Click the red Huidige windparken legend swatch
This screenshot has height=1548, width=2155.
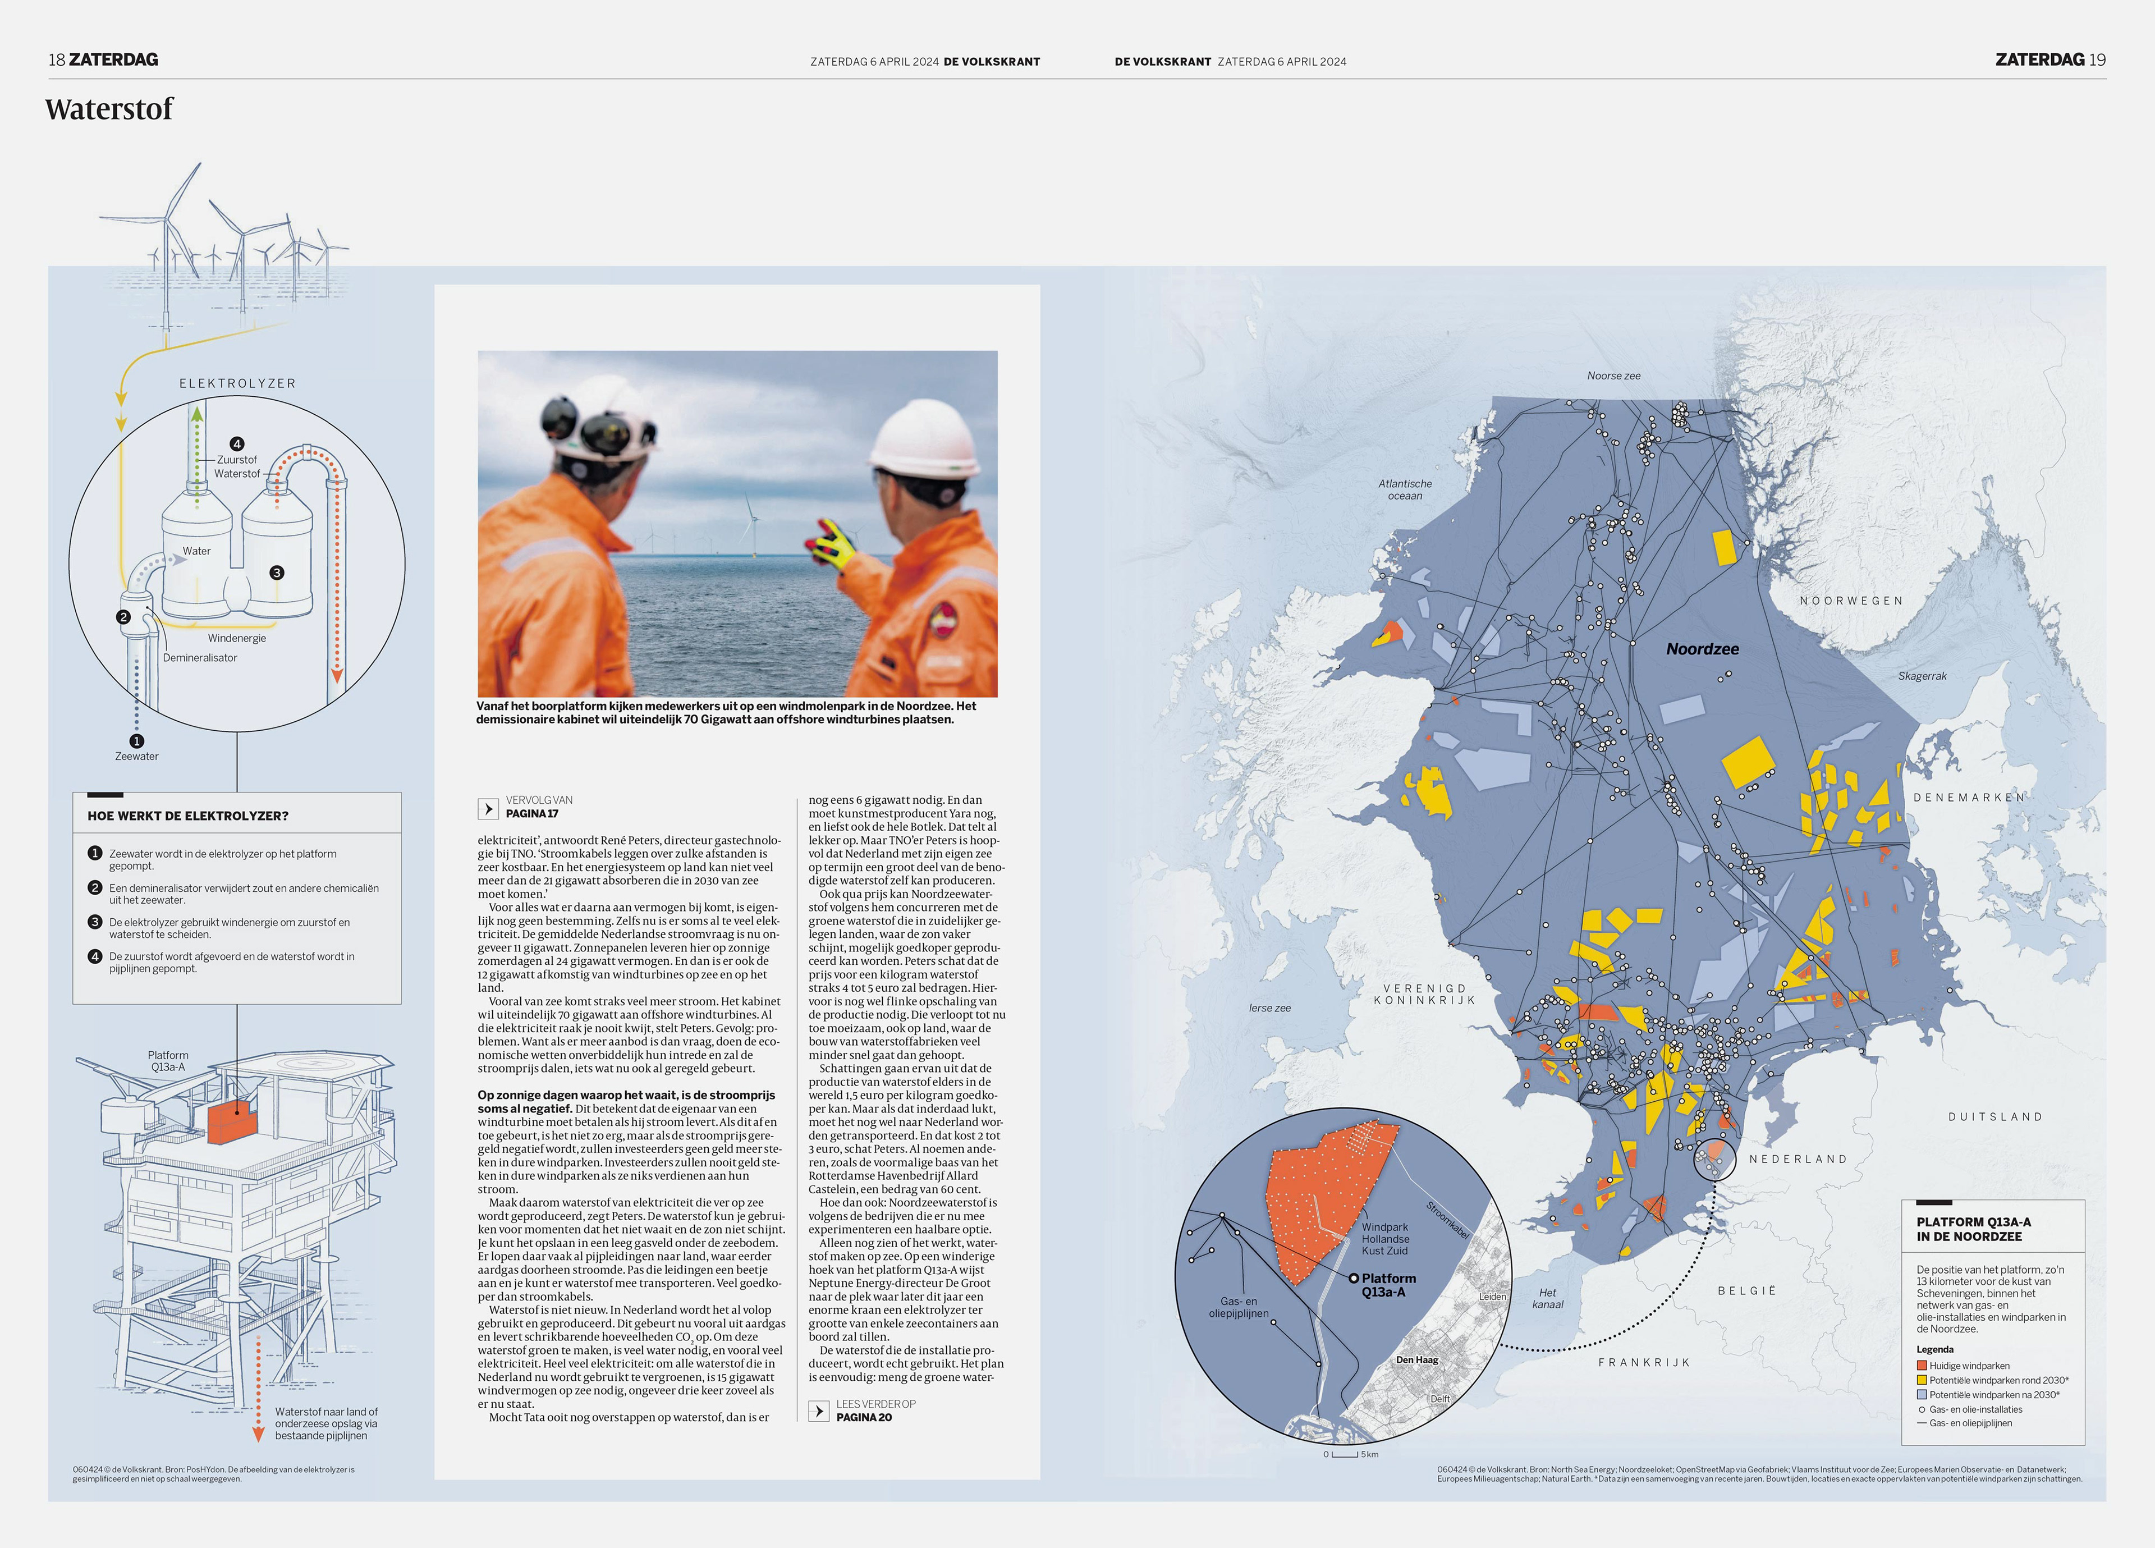click(1921, 1366)
